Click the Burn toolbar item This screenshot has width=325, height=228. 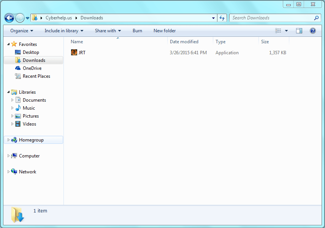click(137, 31)
